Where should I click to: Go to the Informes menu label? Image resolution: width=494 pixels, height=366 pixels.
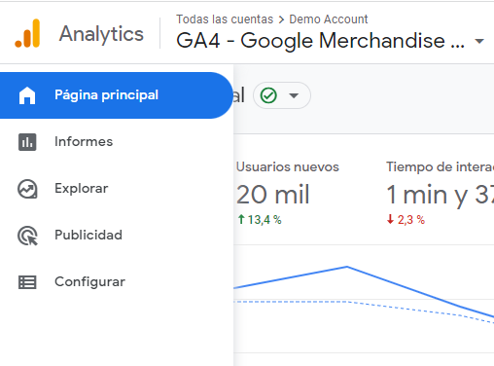(x=84, y=142)
